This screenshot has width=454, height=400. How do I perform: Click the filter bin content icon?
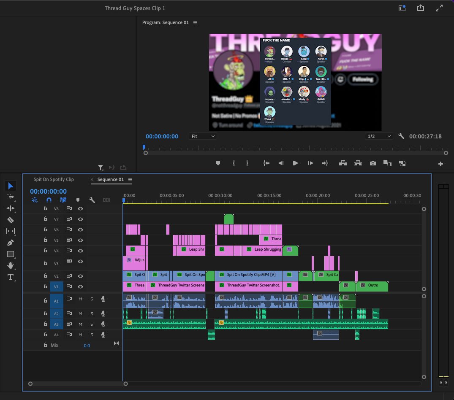pos(101,168)
